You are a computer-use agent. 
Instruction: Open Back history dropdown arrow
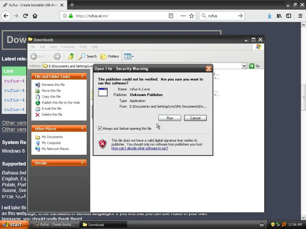[x=49, y=56]
